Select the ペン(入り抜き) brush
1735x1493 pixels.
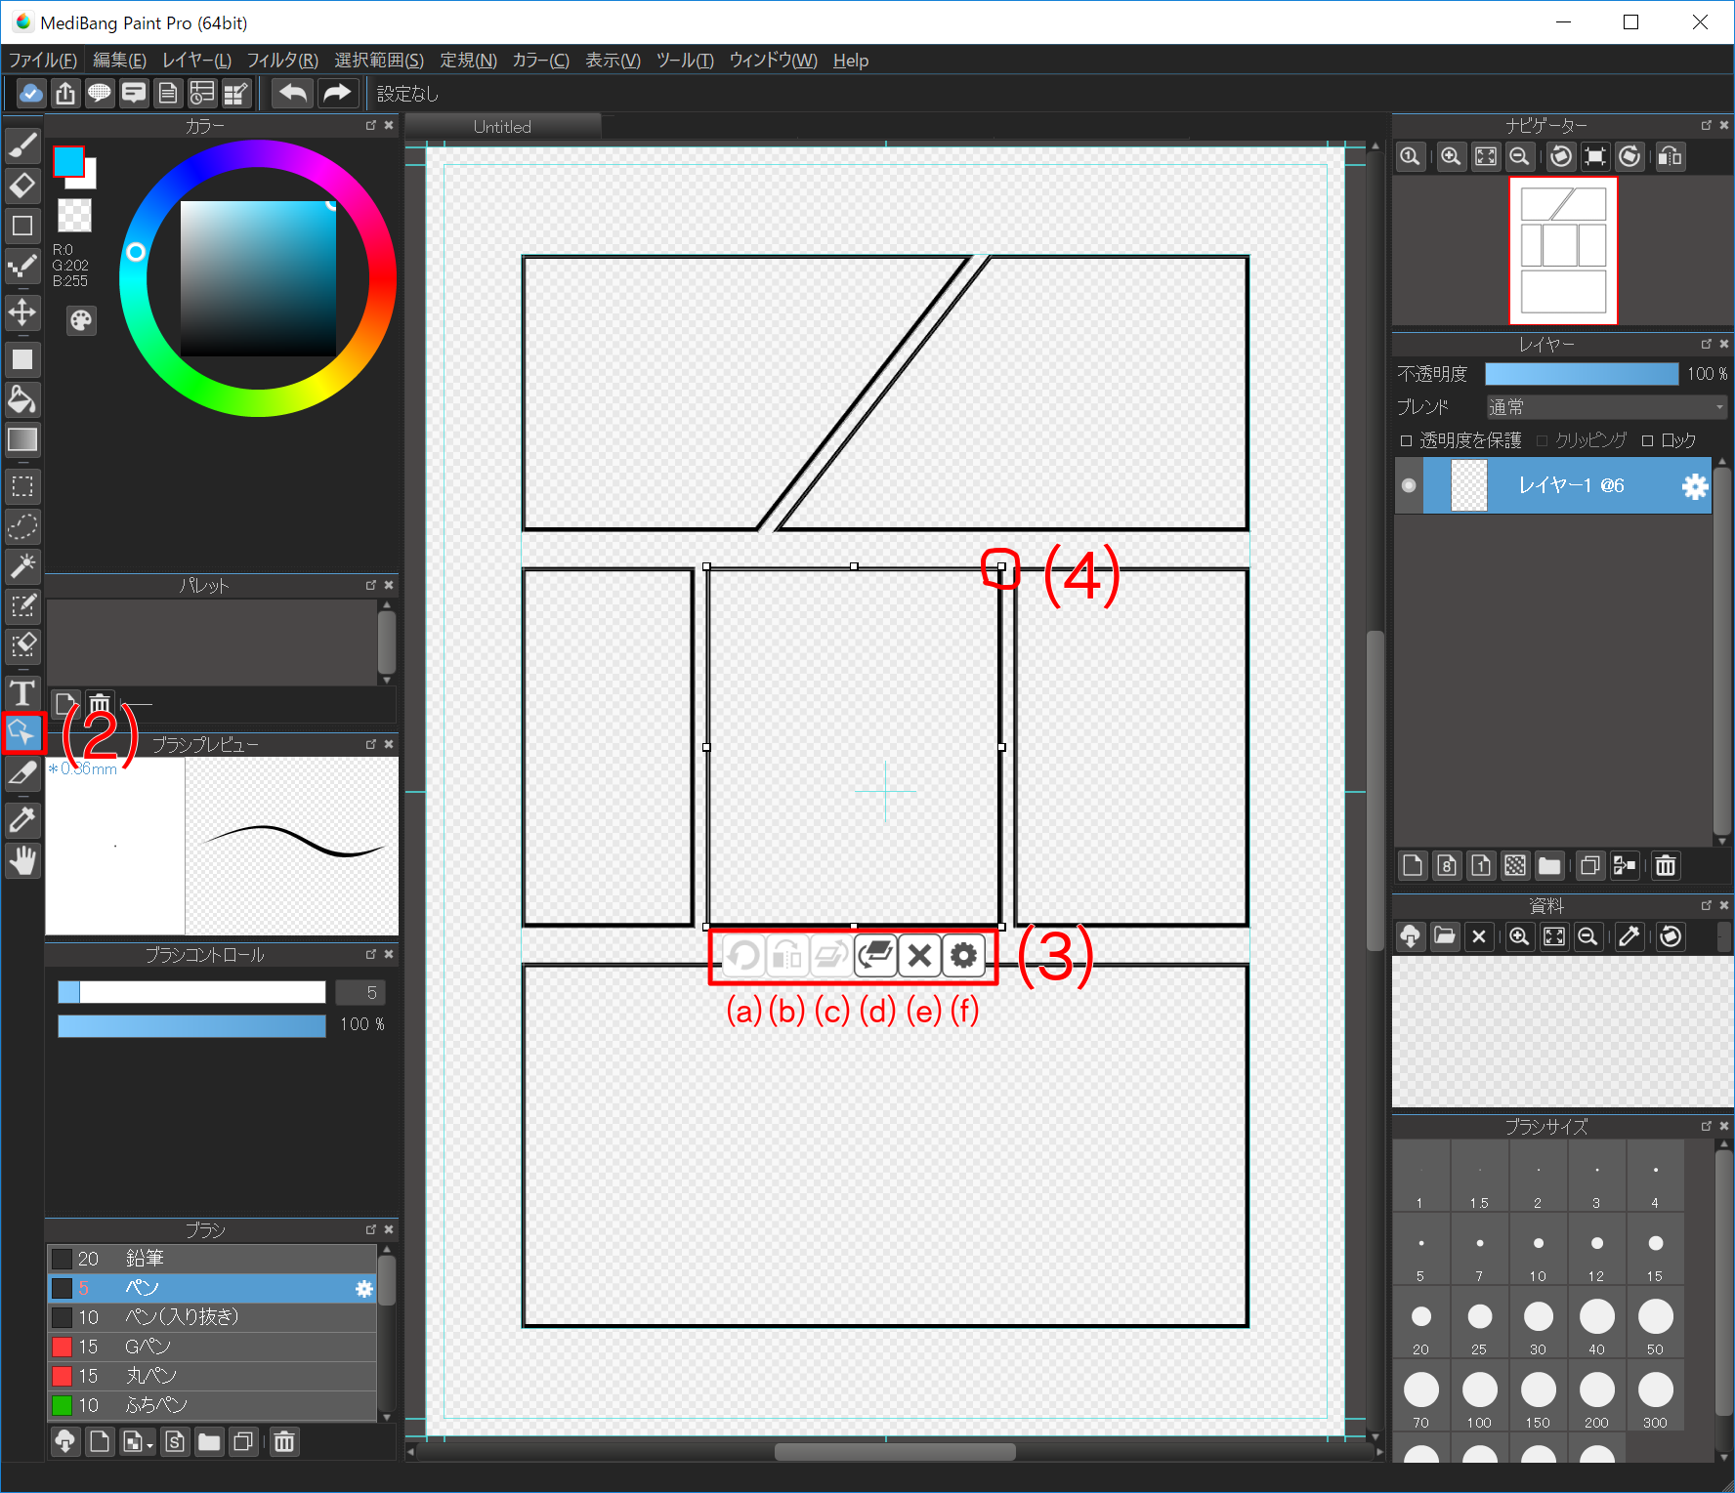212,1317
